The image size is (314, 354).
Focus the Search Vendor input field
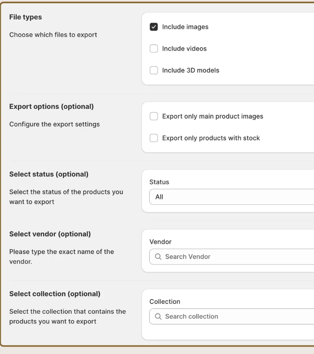(x=232, y=257)
